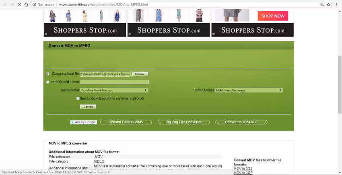Select 'or download it from' radio button
The image size is (342, 175).
coord(48,82)
